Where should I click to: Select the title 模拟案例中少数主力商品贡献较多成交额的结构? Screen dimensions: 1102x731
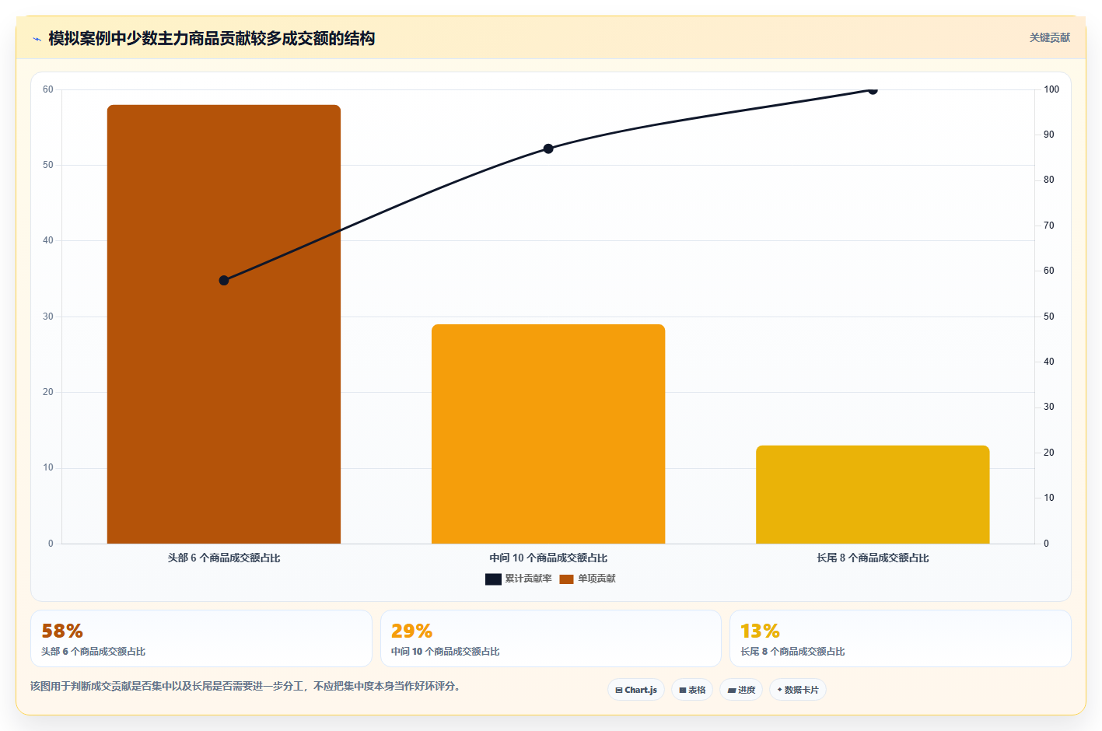coord(212,38)
